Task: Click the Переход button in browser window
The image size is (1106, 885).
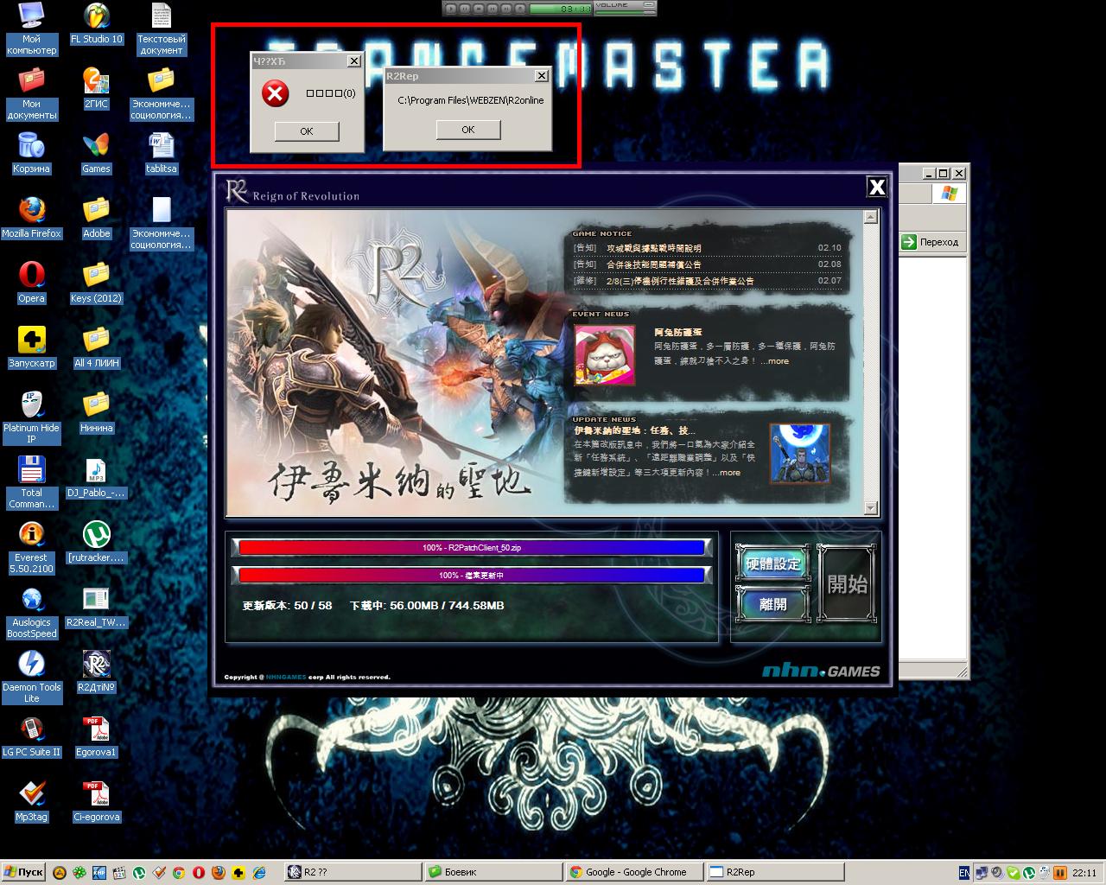Action: pos(931,242)
